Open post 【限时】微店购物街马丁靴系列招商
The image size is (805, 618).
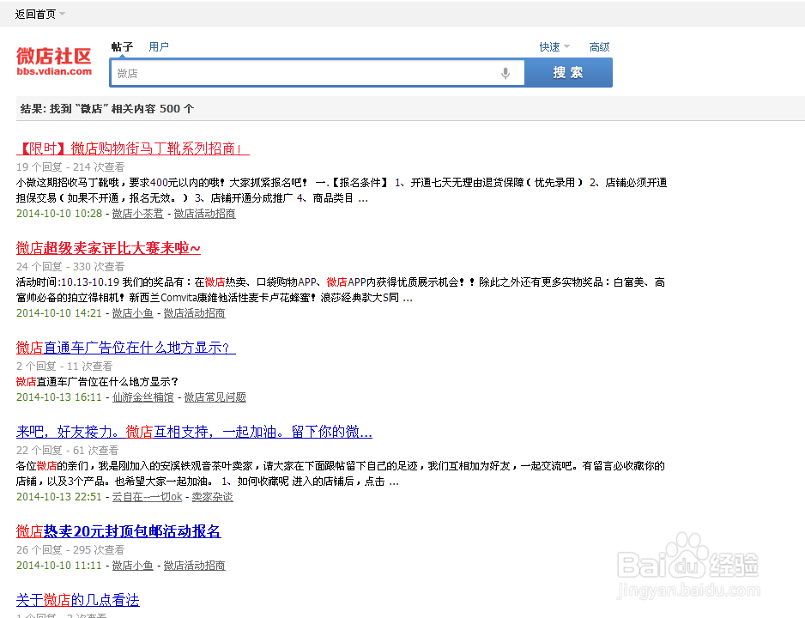[132, 148]
